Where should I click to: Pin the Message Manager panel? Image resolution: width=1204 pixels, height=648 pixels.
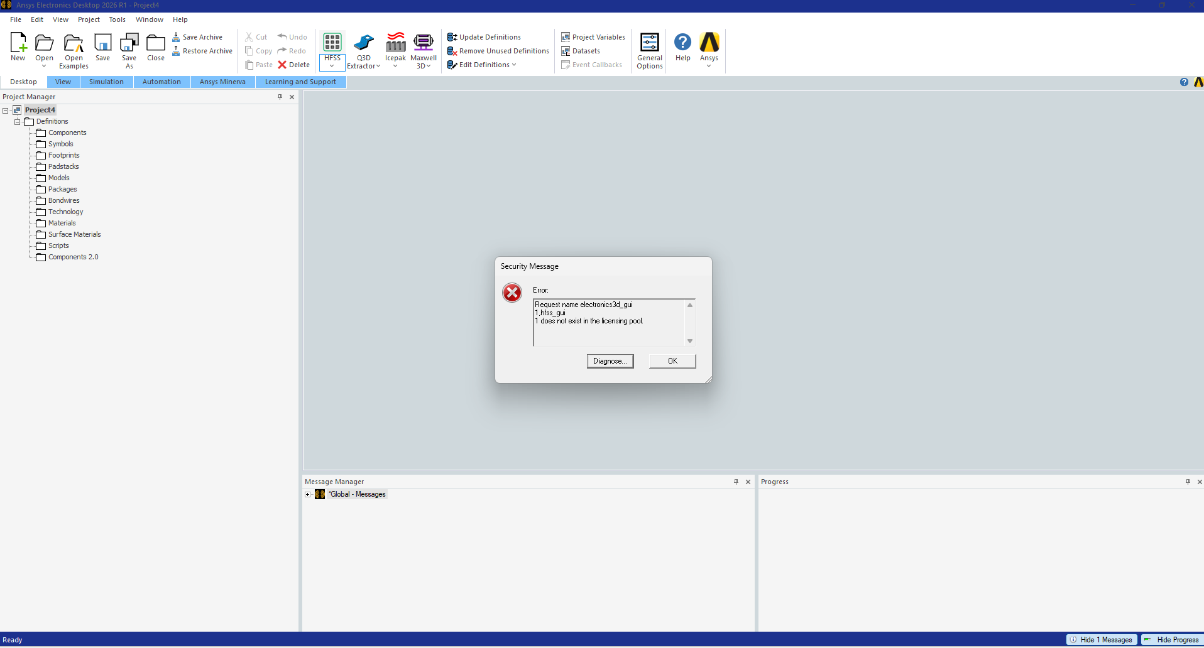tap(736, 482)
